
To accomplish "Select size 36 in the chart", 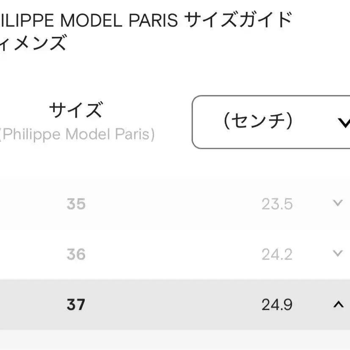I will [76, 254].
